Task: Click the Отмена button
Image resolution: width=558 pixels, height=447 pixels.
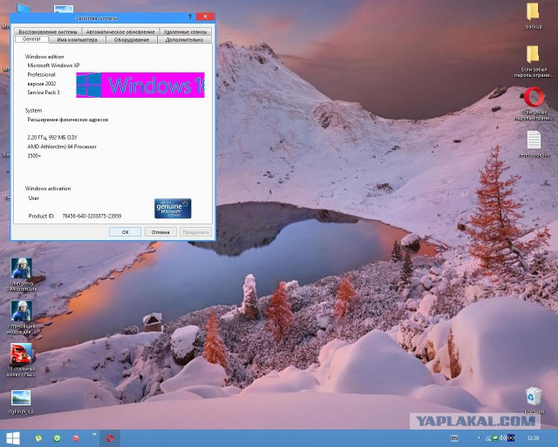Action: [x=160, y=231]
